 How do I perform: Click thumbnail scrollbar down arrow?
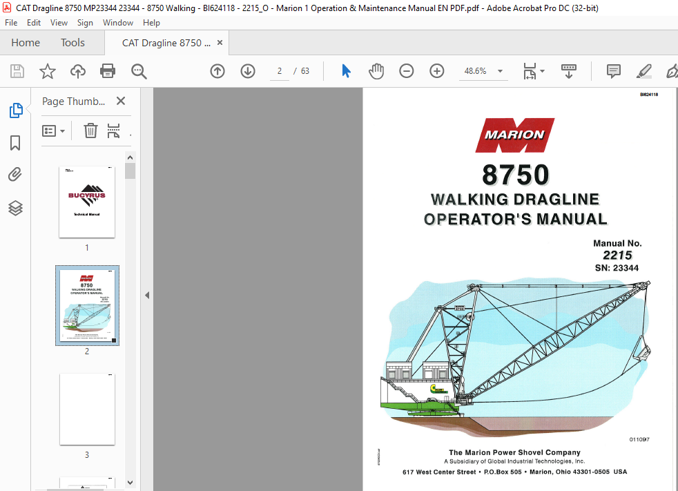point(130,482)
